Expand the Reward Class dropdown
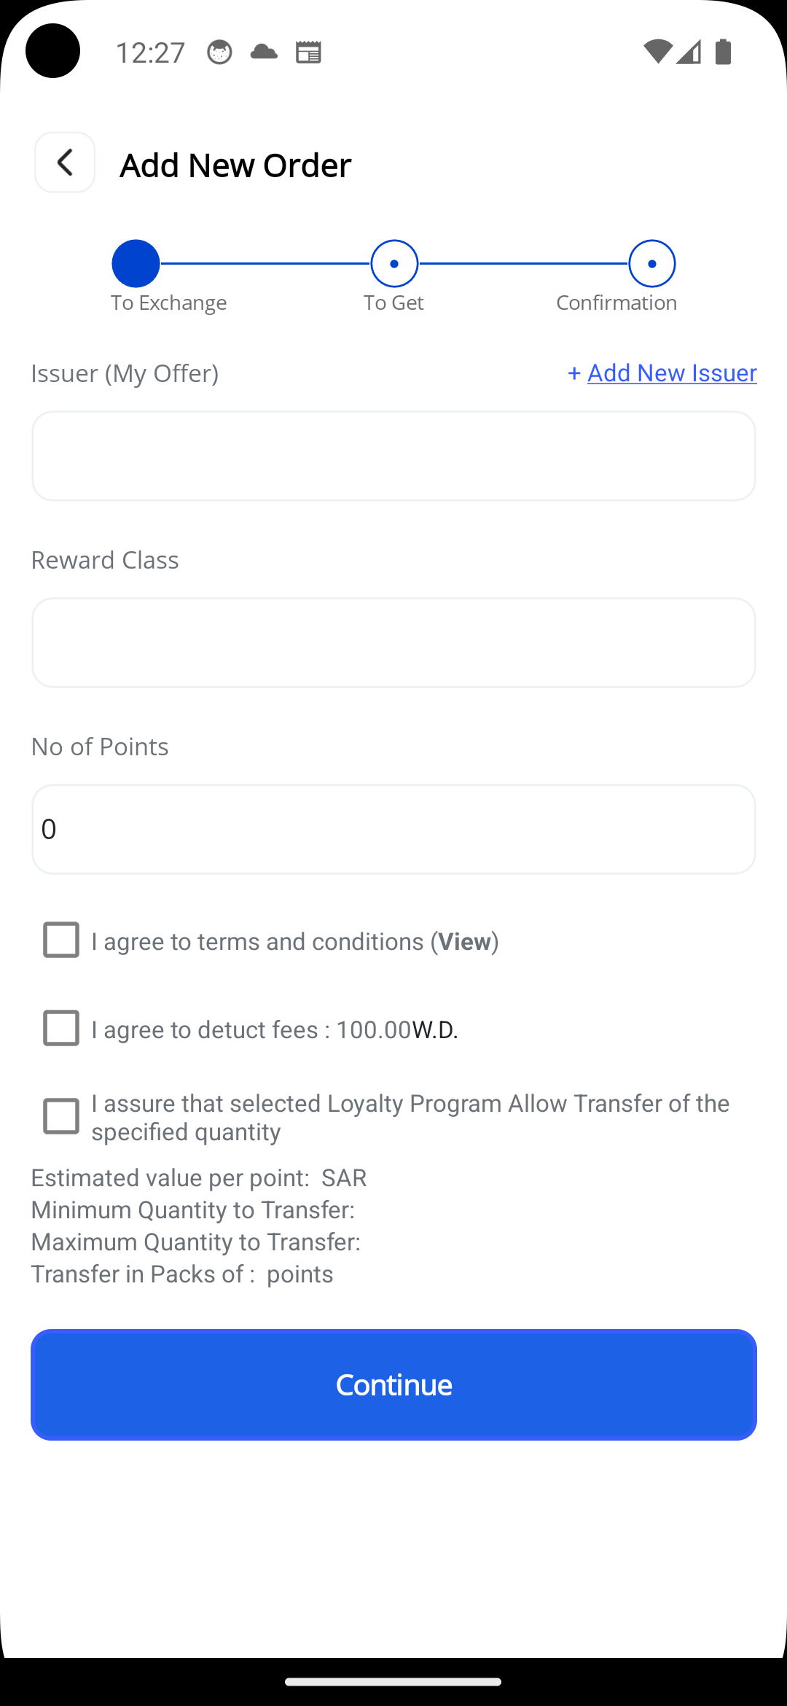 393,642
